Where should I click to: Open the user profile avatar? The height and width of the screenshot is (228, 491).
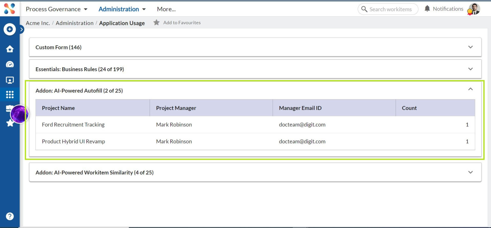pyautogui.click(x=474, y=9)
